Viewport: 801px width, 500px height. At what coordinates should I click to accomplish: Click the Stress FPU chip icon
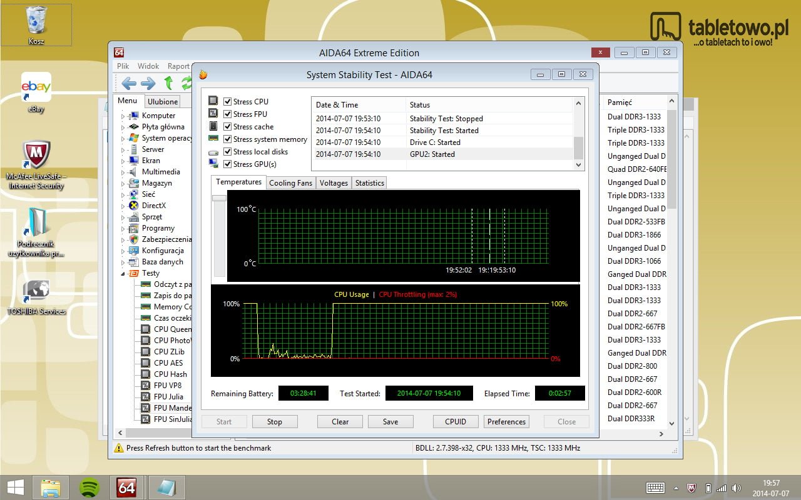pyautogui.click(x=213, y=114)
